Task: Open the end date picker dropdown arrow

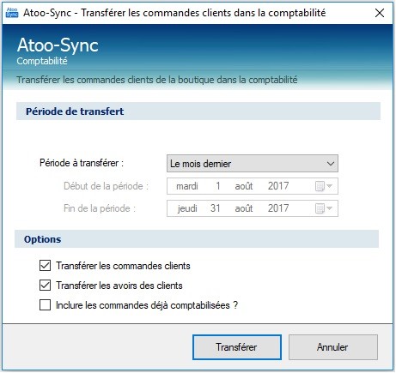Action: (x=329, y=208)
